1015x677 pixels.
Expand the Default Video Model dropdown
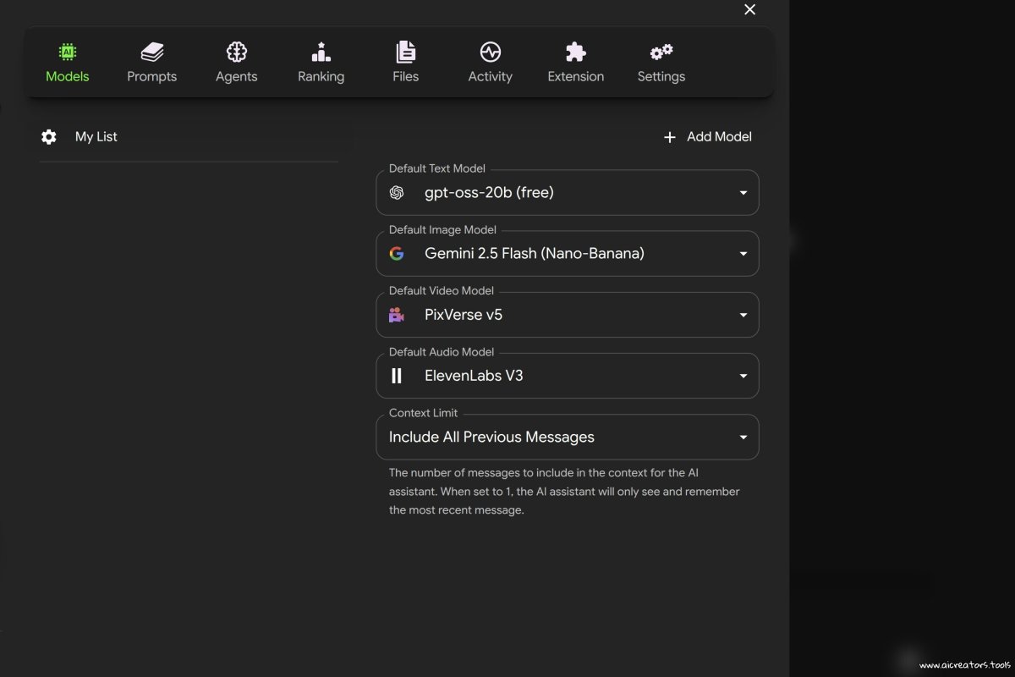(x=743, y=314)
